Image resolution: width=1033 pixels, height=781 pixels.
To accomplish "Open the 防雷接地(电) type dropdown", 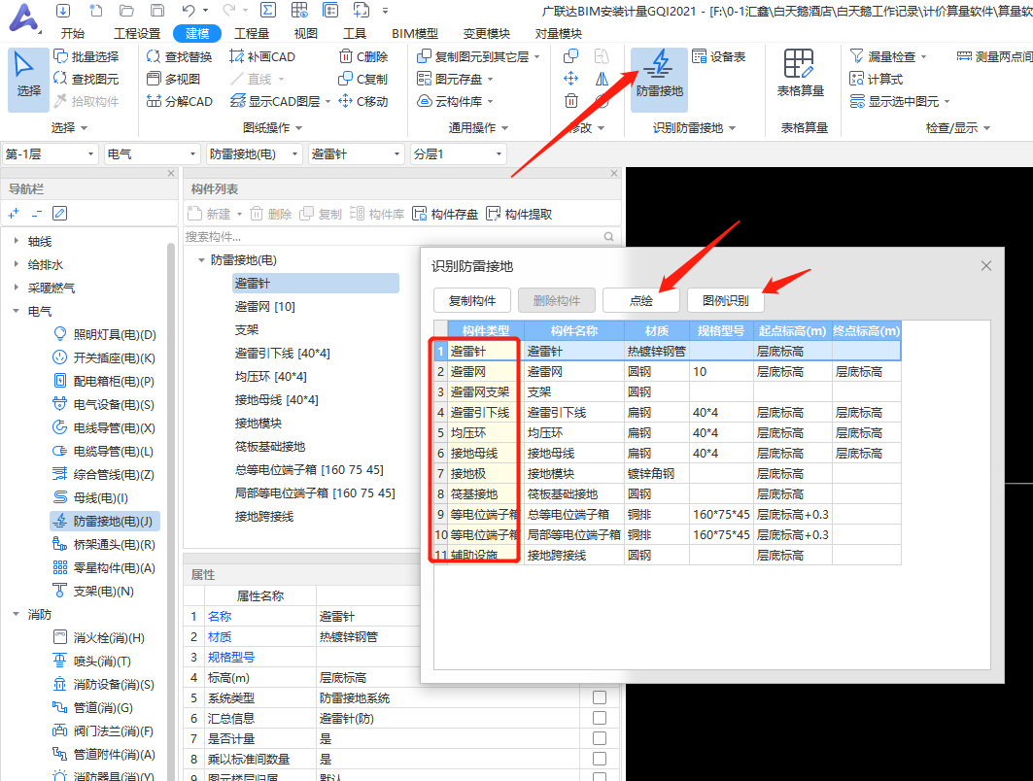I will tap(254, 154).
